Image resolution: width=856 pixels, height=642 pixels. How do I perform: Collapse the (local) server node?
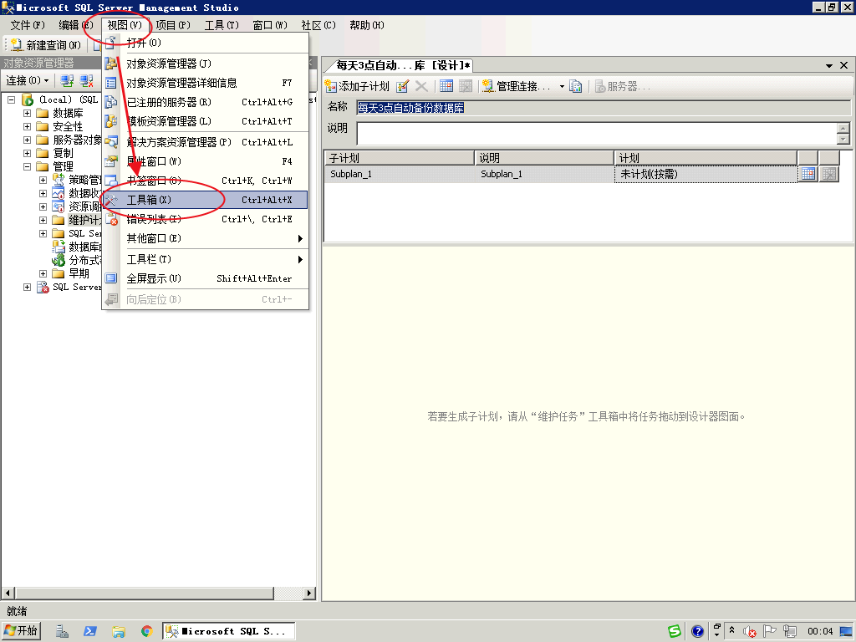[x=11, y=100]
